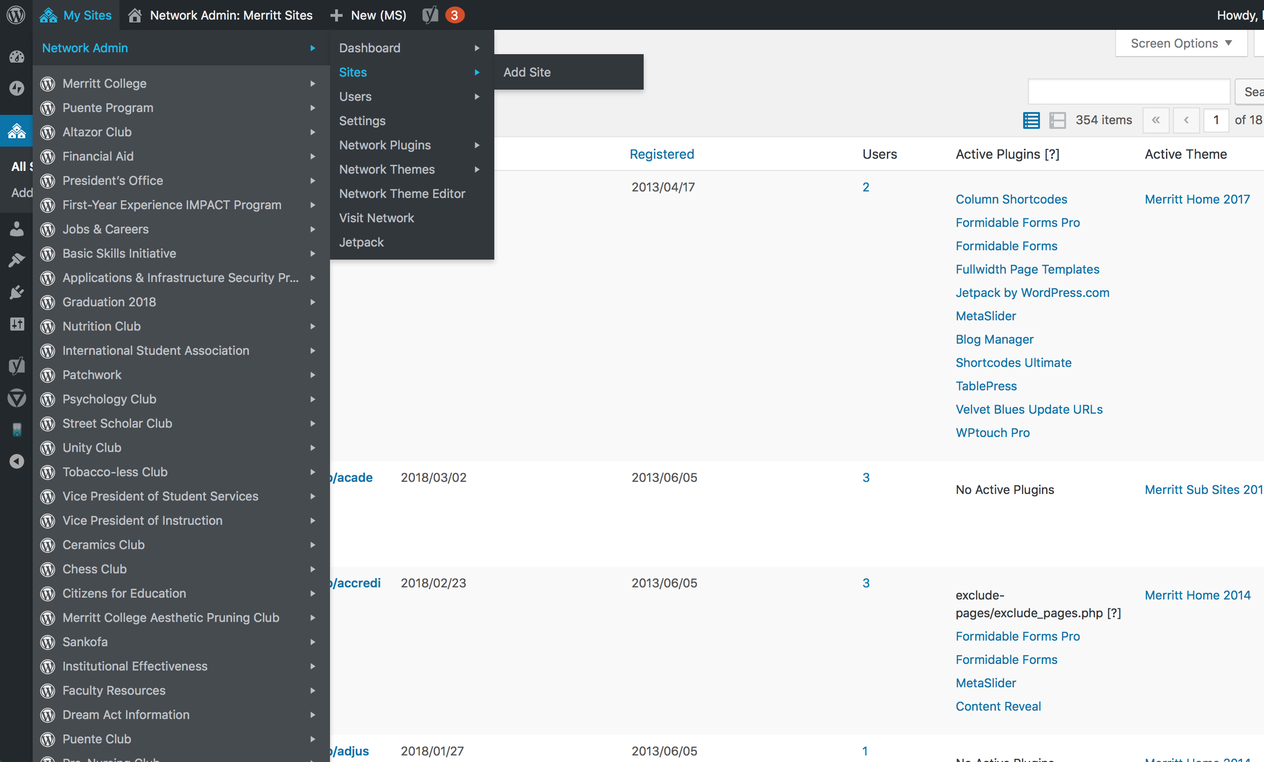Switch to excerpt view icon
The width and height of the screenshot is (1264, 762).
click(1057, 120)
